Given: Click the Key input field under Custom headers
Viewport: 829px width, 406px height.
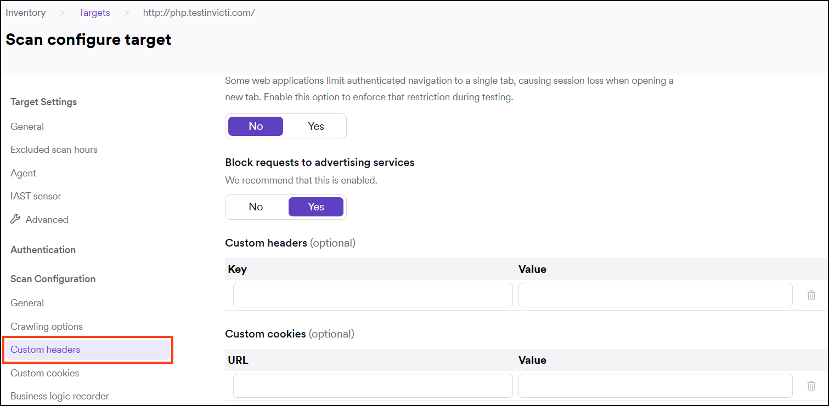Looking at the screenshot, I should (x=373, y=295).
